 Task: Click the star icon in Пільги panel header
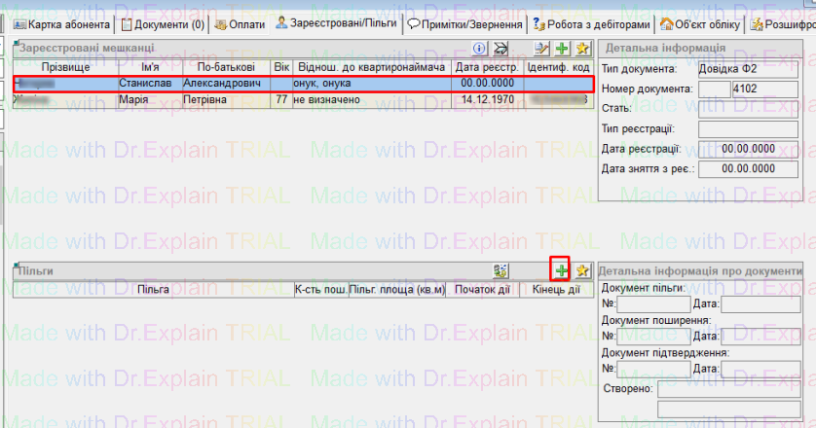[x=582, y=270]
